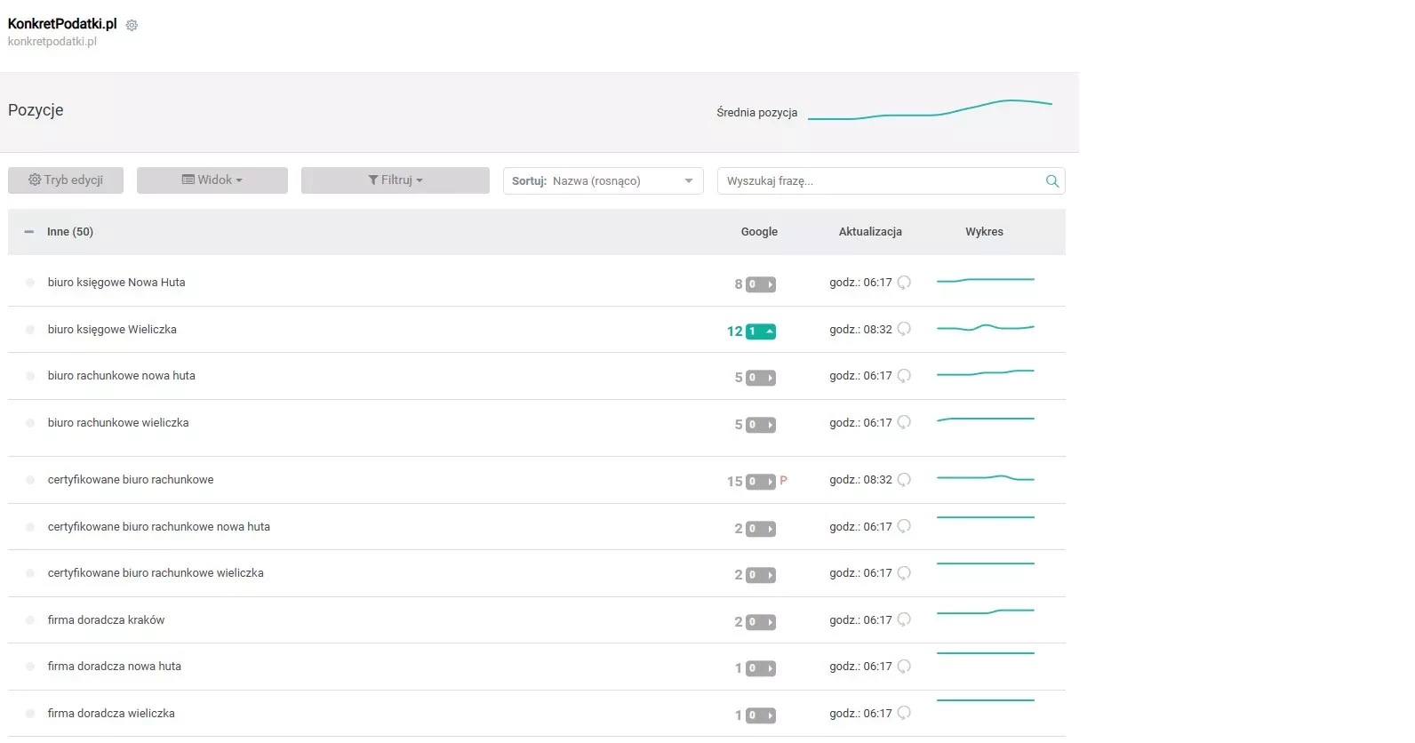The width and height of the screenshot is (1415, 743).
Task: Refresh position for certyfikowane biuro rachunkowe
Action: 904,480
